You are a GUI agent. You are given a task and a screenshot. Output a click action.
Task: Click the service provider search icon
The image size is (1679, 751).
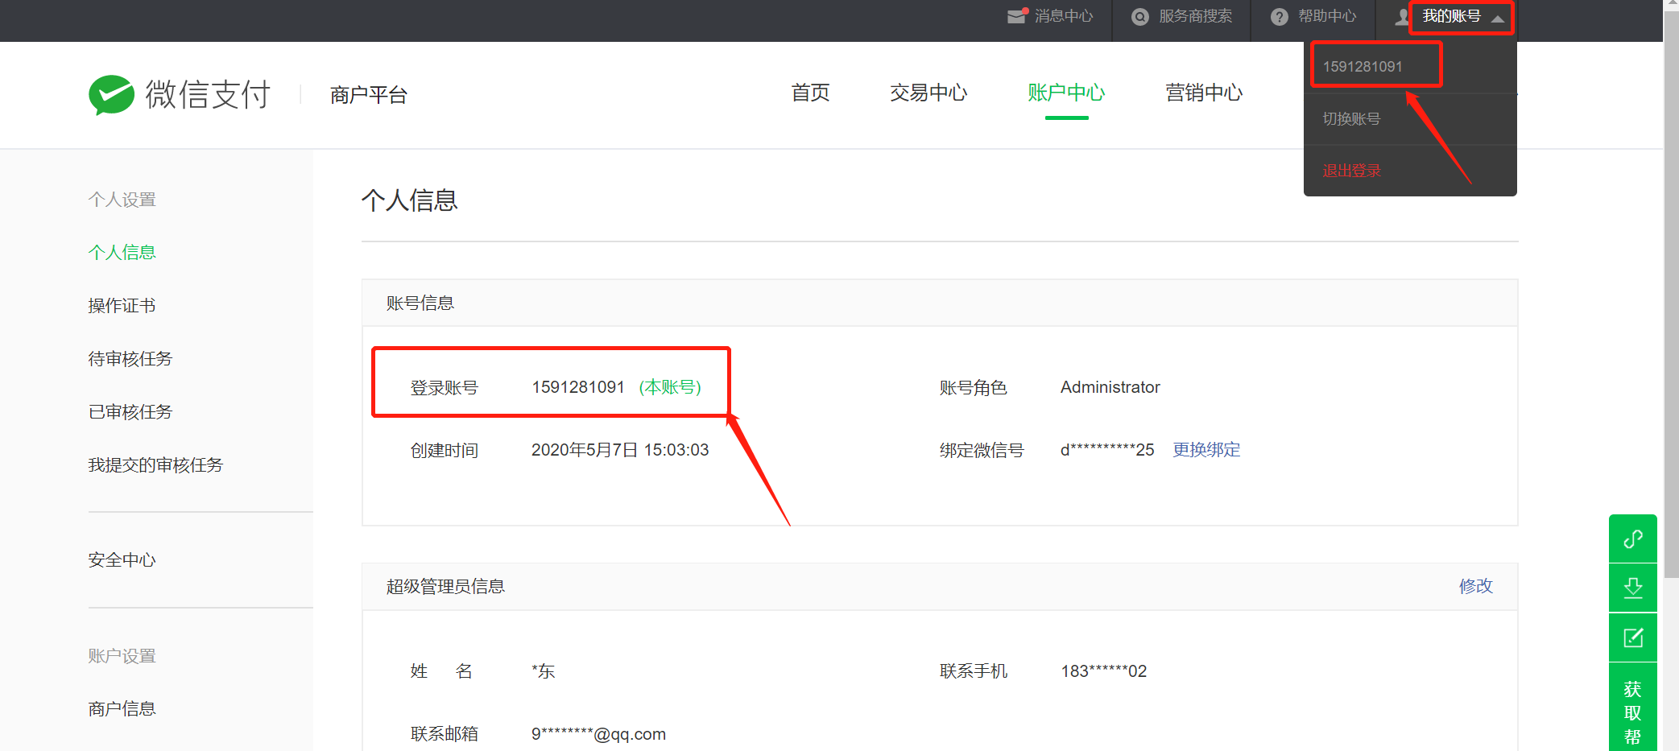pos(1140,17)
